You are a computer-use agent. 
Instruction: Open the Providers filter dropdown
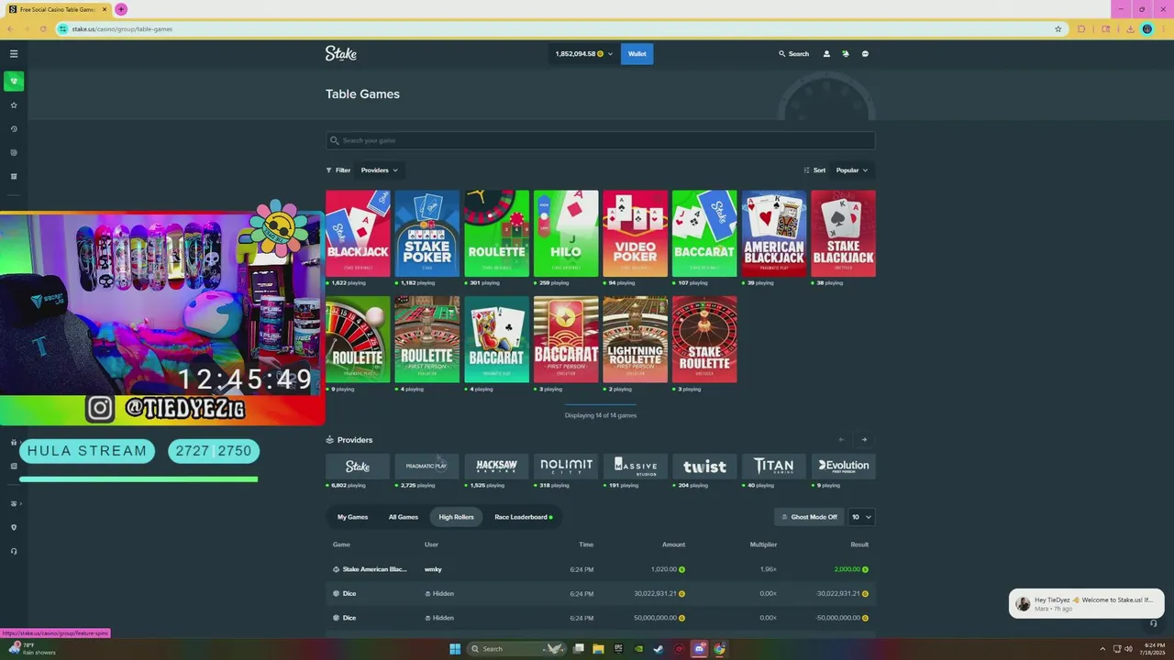(x=380, y=170)
